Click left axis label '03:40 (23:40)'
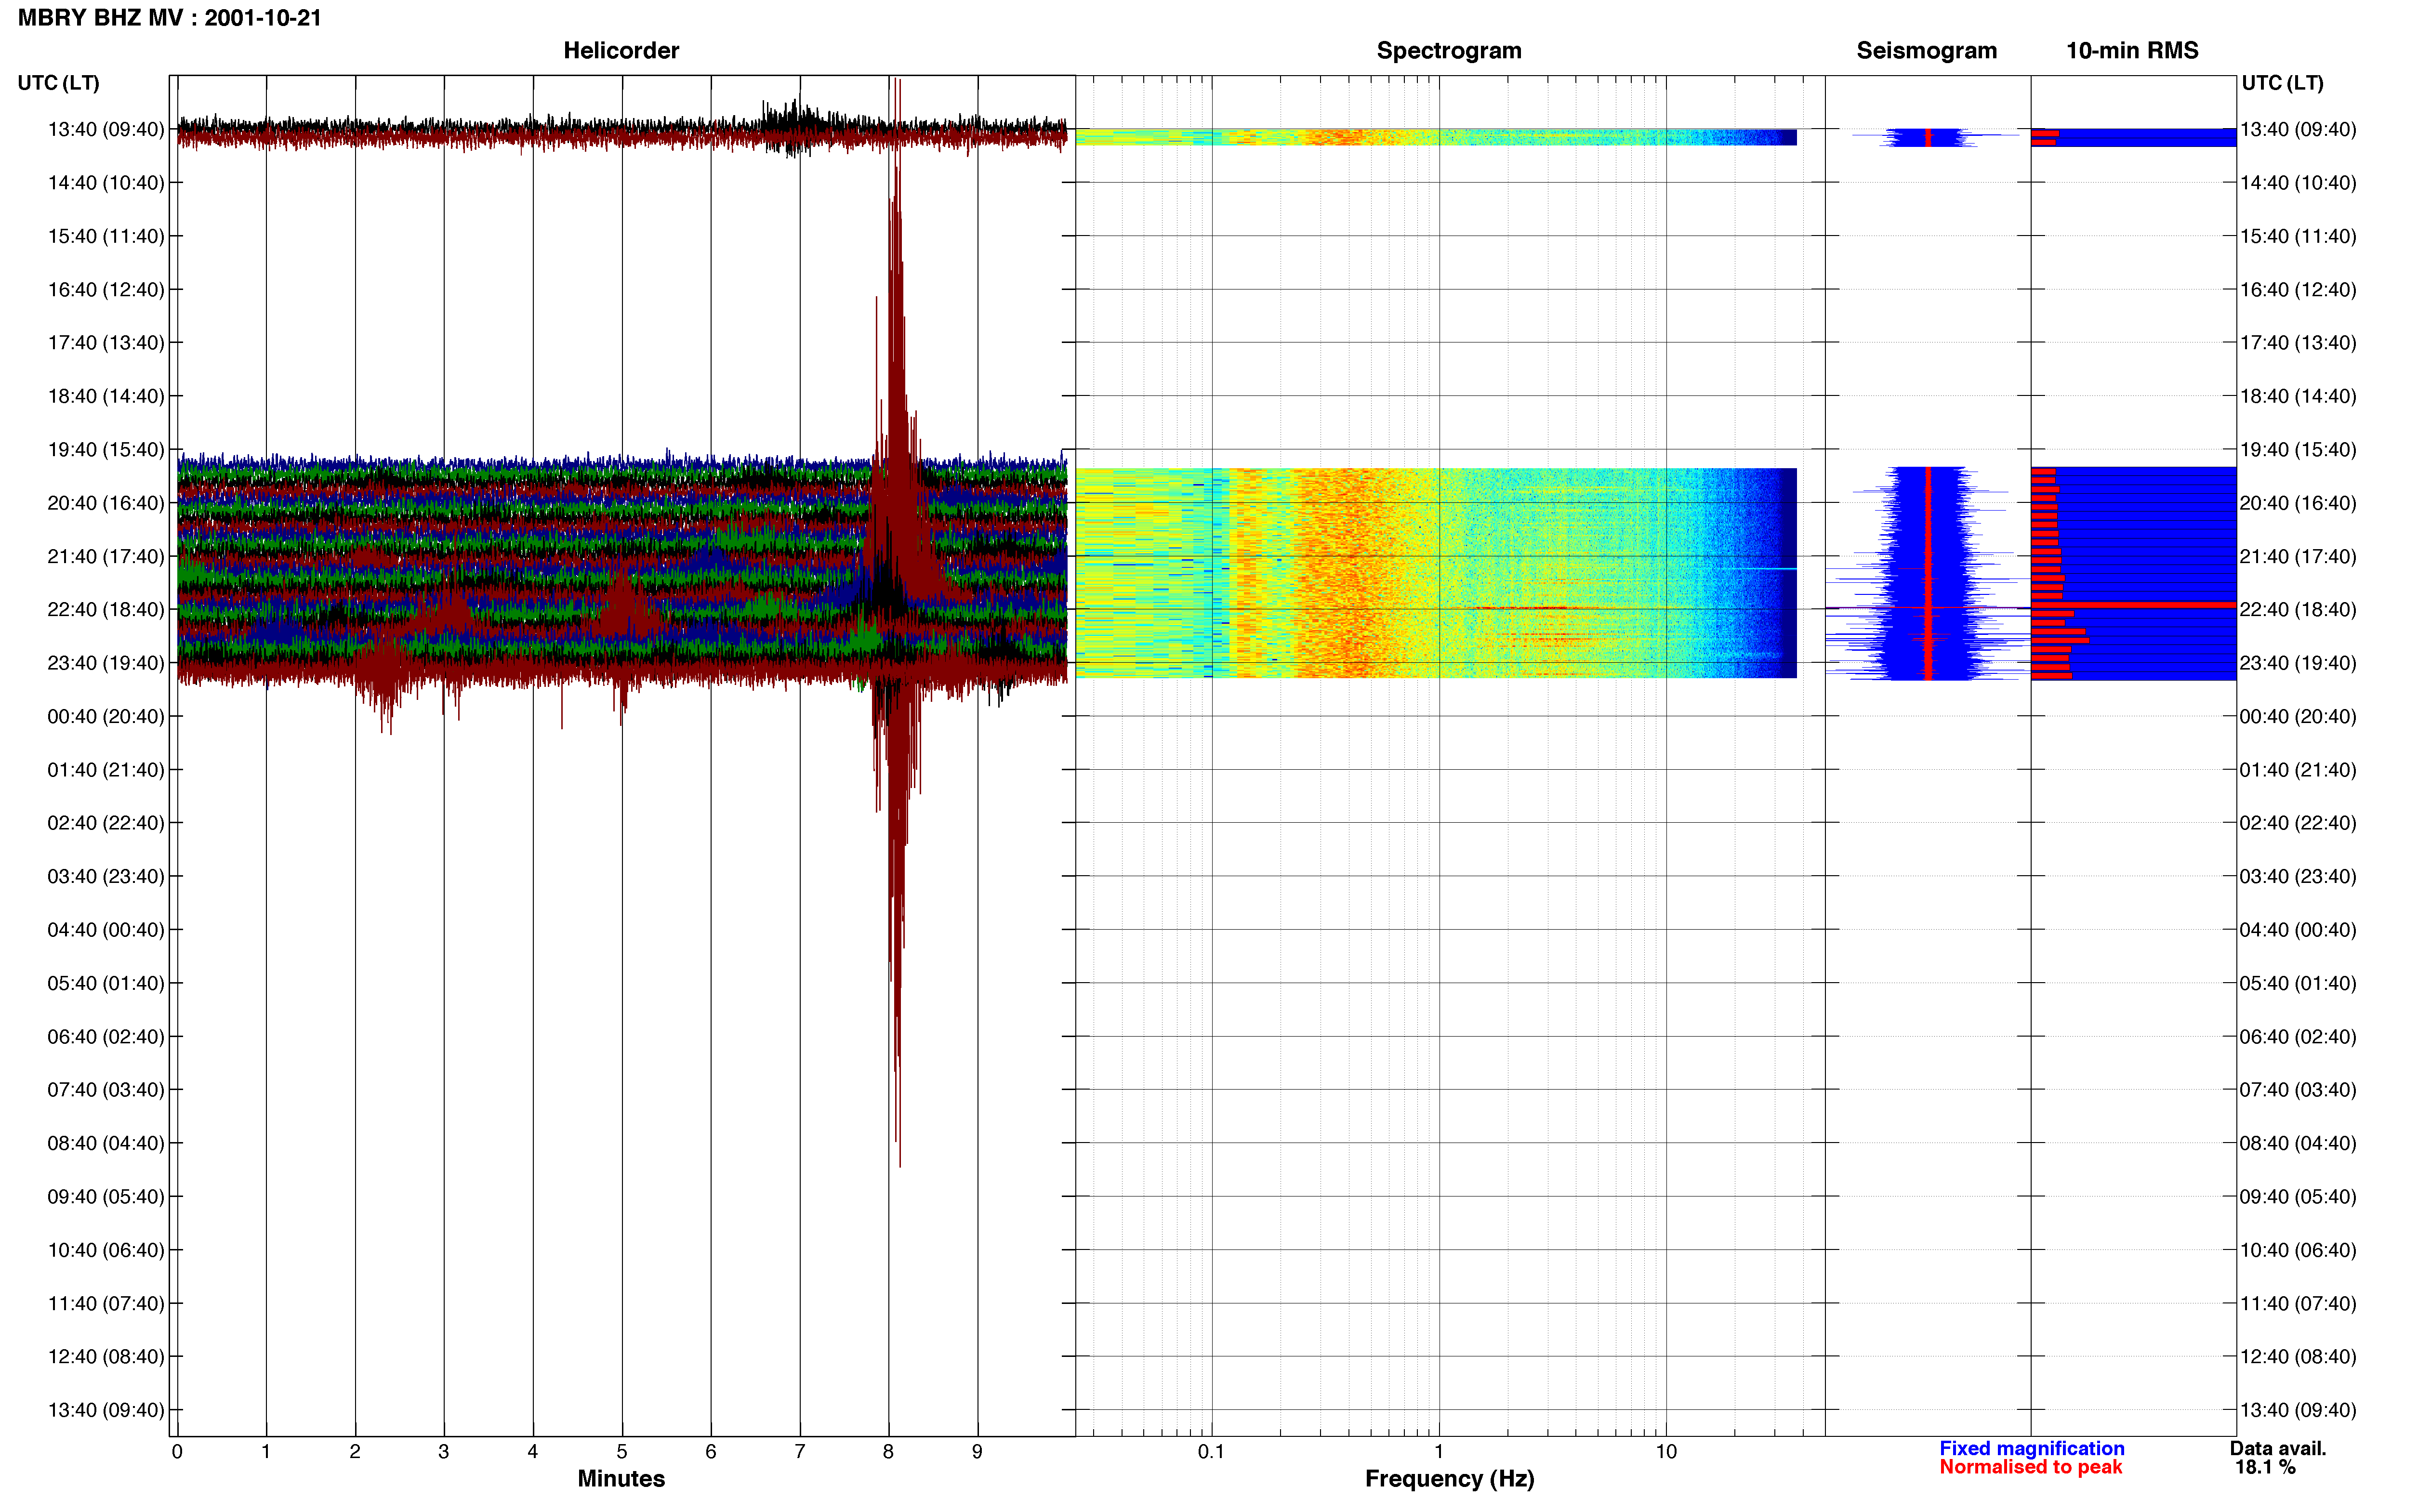 pos(106,876)
